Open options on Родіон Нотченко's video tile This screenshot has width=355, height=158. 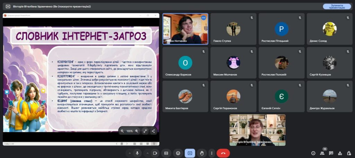[204, 18]
